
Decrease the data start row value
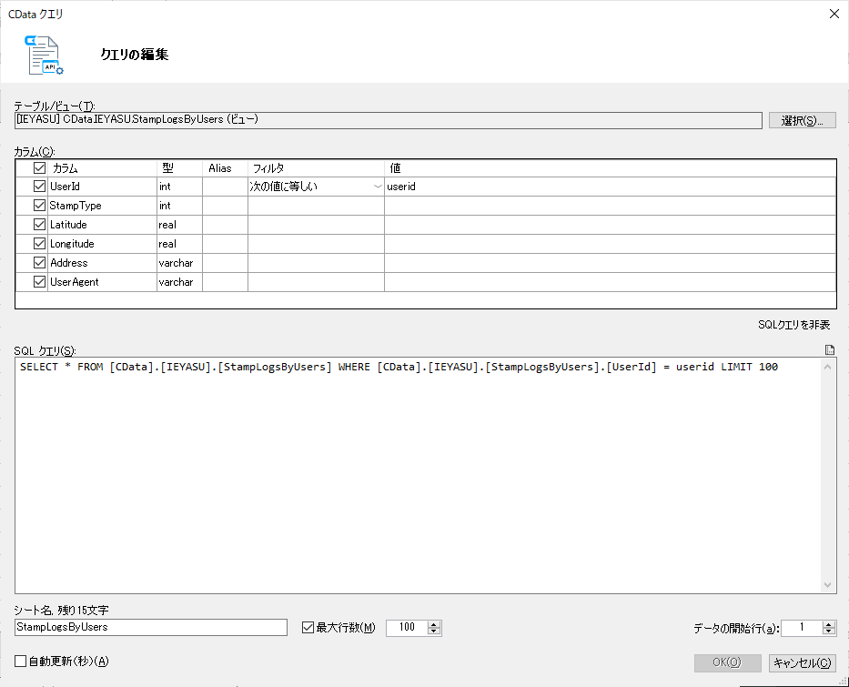(828, 631)
